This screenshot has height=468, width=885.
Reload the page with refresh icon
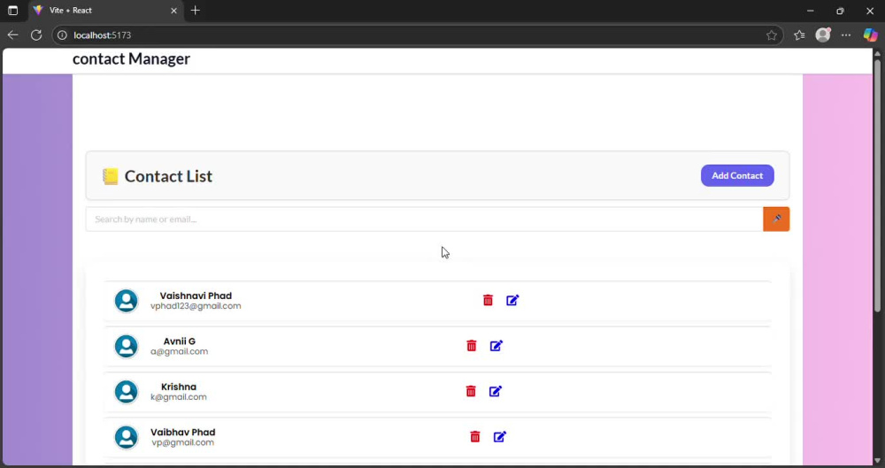click(36, 35)
